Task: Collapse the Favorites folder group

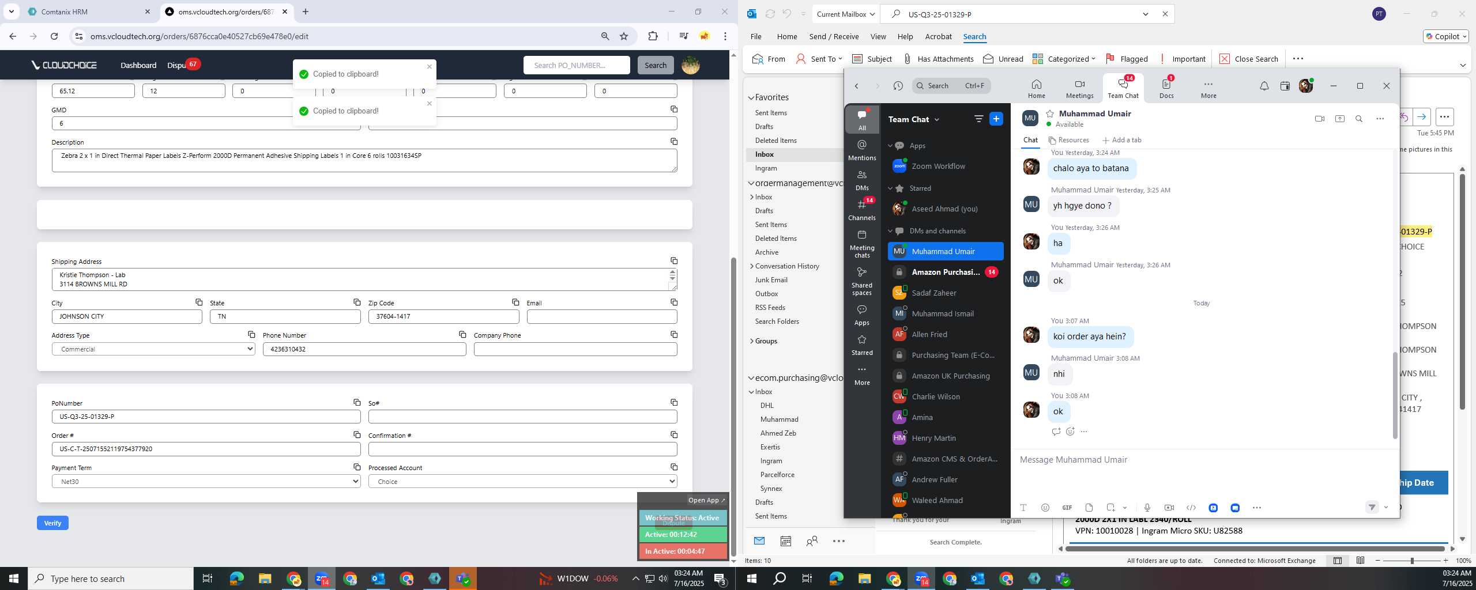Action: point(751,98)
